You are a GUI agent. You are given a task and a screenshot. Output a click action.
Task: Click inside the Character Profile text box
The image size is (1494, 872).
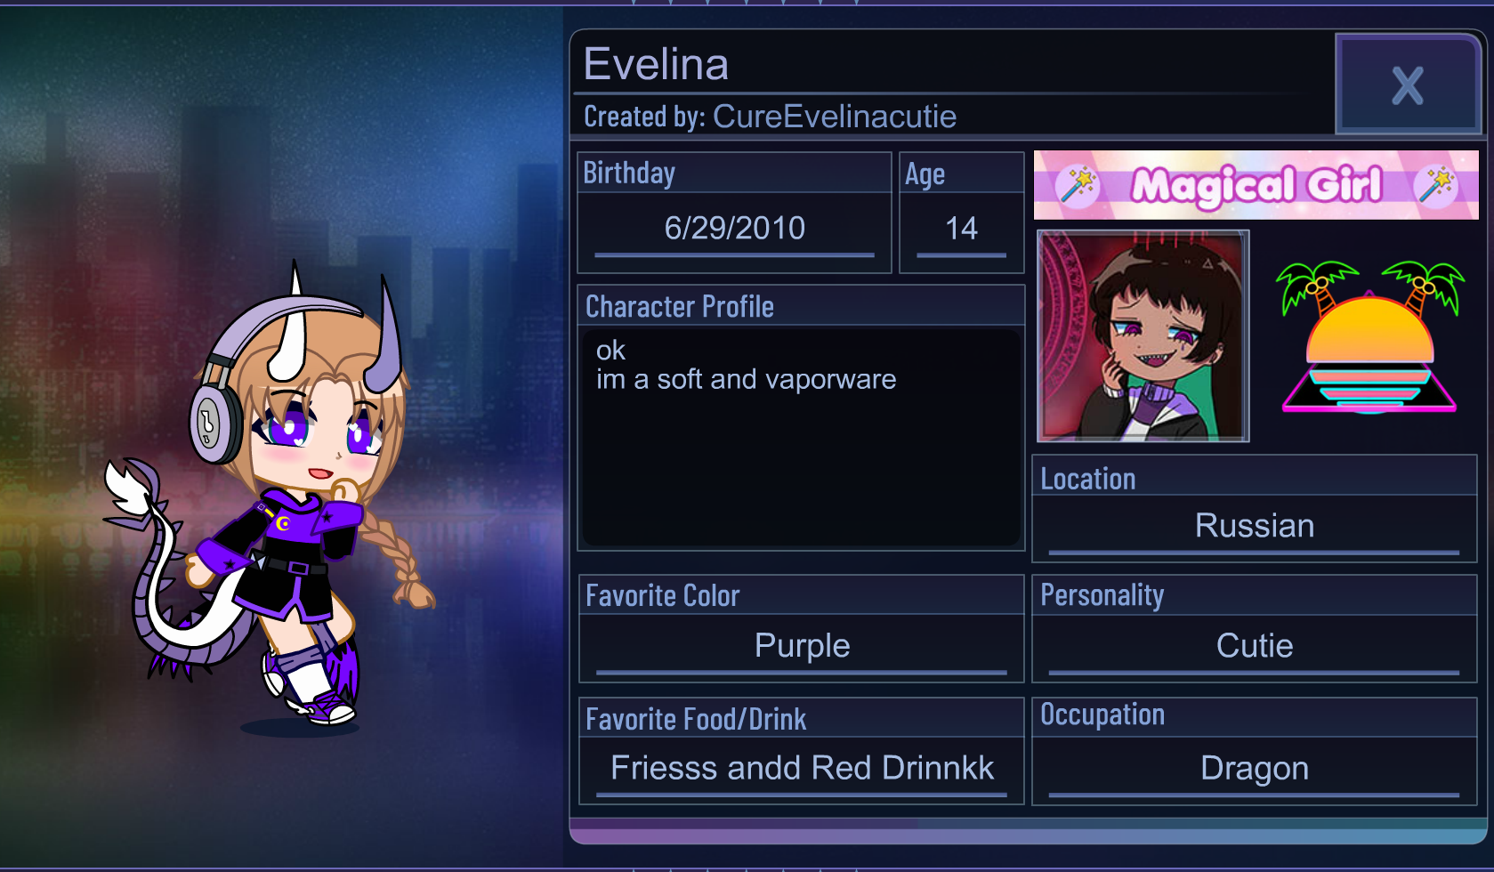(x=801, y=437)
